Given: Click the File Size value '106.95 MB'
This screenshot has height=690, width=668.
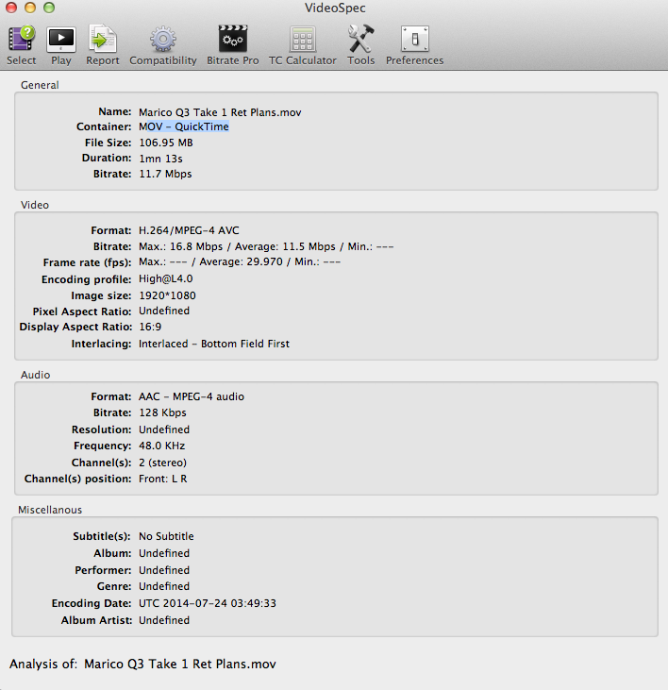Looking at the screenshot, I should (x=166, y=143).
